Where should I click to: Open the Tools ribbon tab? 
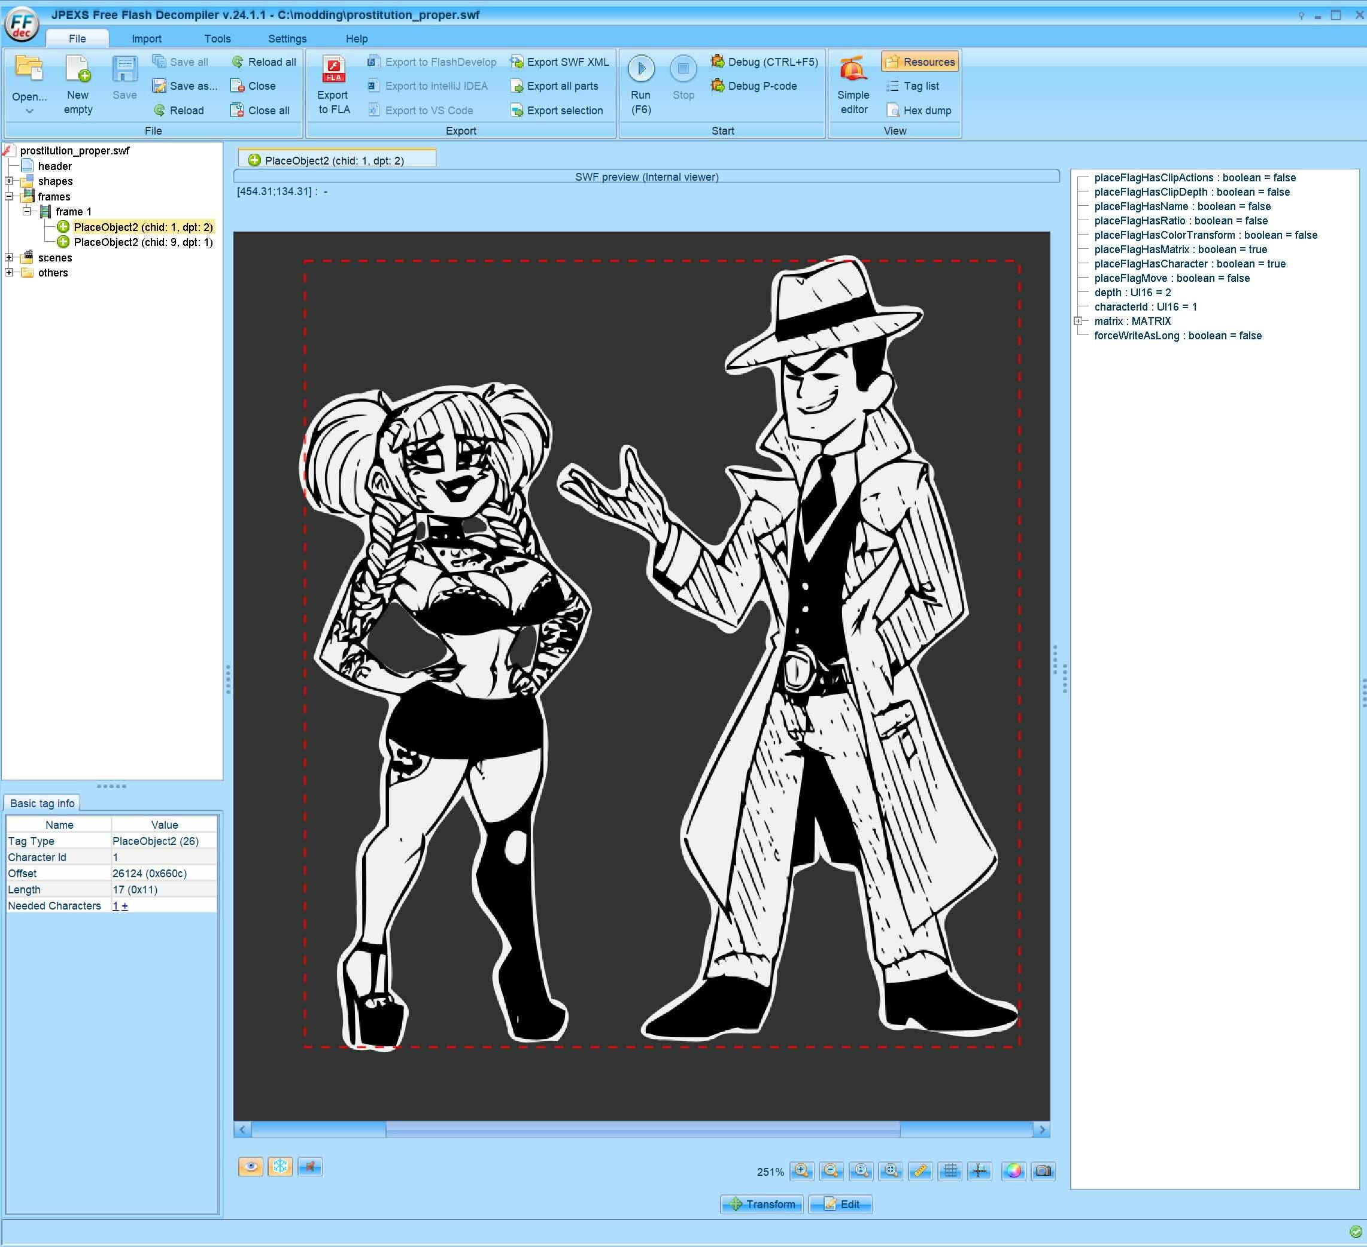point(217,39)
